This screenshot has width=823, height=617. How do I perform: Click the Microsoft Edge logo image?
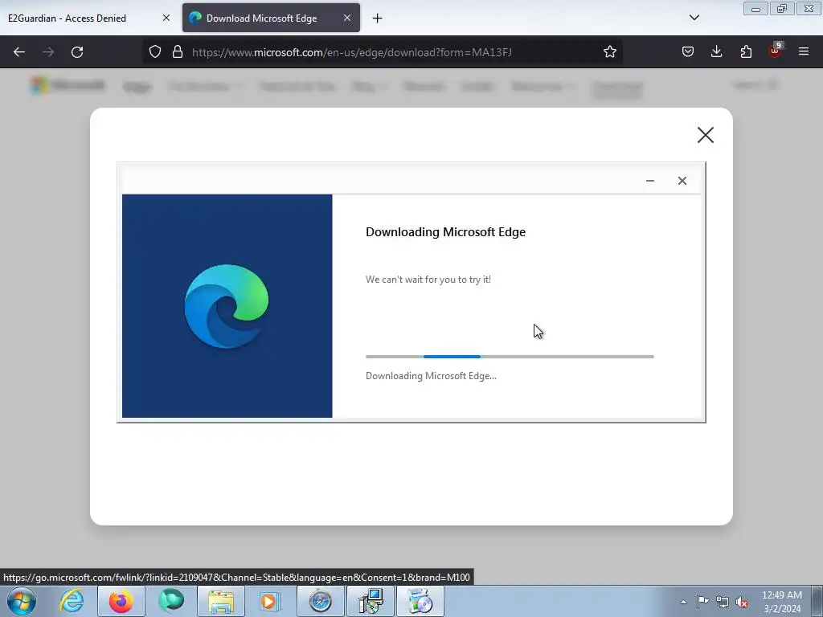pyautogui.click(x=227, y=306)
